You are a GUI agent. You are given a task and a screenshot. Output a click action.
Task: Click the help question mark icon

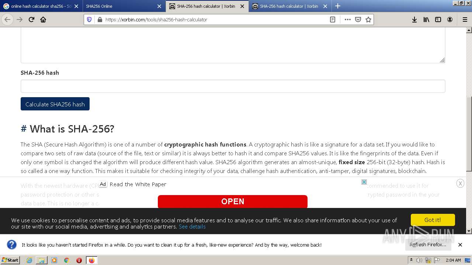coord(11,244)
